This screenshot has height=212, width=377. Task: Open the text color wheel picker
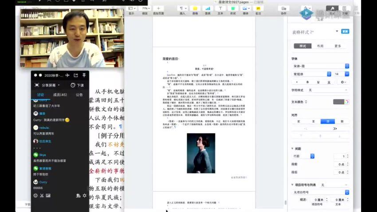click(346, 102)
